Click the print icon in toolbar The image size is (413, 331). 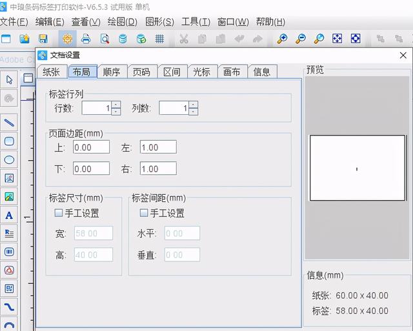pyautogui.click(x=86, y=39)
